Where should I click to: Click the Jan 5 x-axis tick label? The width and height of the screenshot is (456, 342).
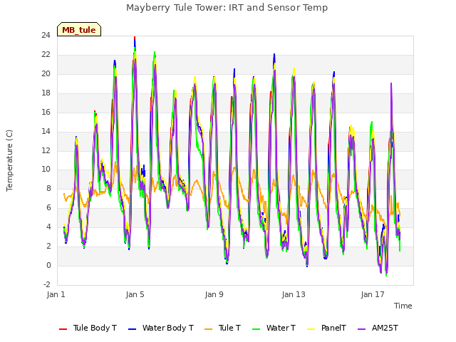click(x=135, y=294)
